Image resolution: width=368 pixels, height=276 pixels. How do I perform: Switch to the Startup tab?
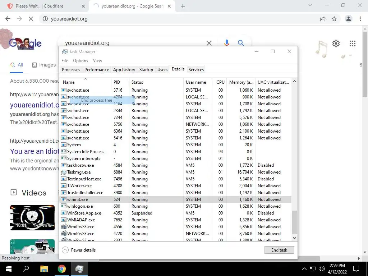[x=146, y=70]
